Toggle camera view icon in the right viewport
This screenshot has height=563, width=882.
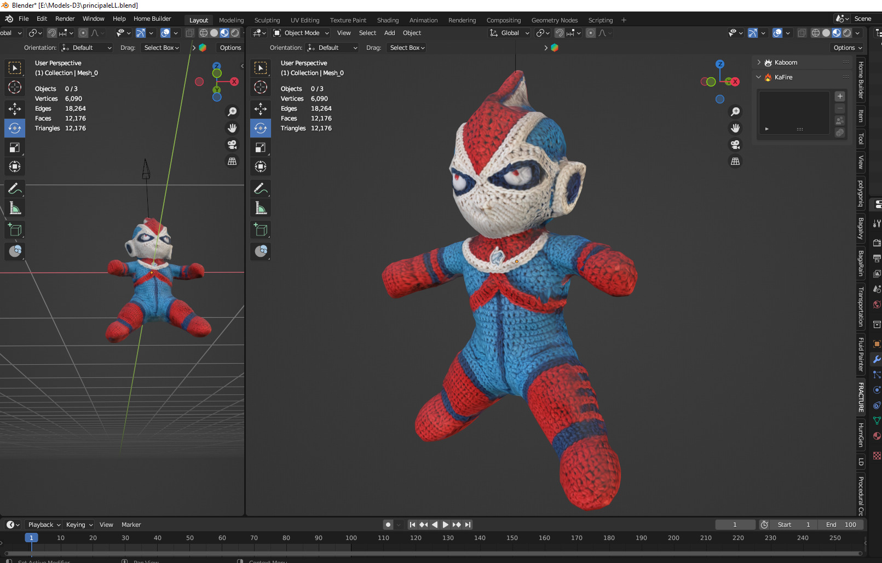735,145
